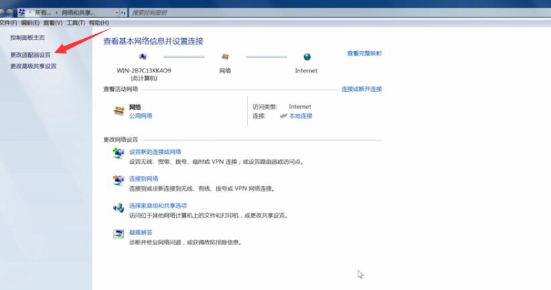
Task: Open 更改高级共享设置 link
Action: 33,66
